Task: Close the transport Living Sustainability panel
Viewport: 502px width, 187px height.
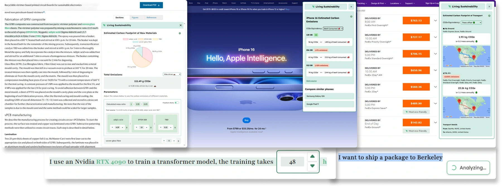Action: tap(489, 7)
